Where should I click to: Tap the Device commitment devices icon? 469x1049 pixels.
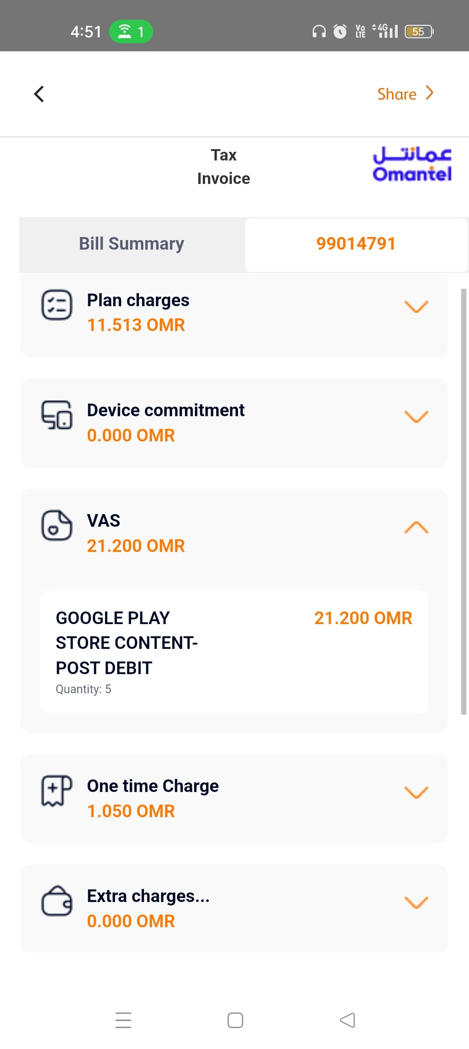point(57,415)
